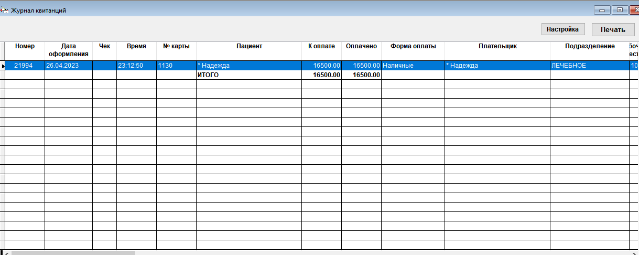Click the date cell 26.04.2023
The image size is (639, 255).
pyautogui.click(x=68, y=66)
